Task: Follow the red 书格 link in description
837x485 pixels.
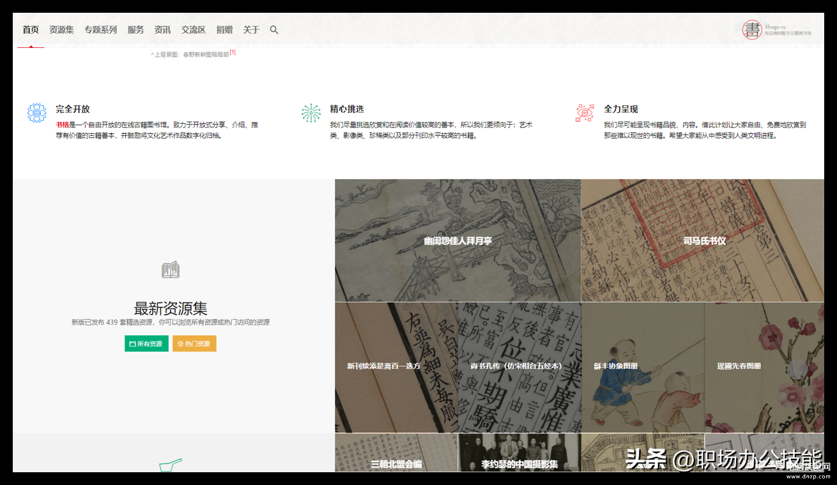Action: pyautogui.click(x=62, y=125)
